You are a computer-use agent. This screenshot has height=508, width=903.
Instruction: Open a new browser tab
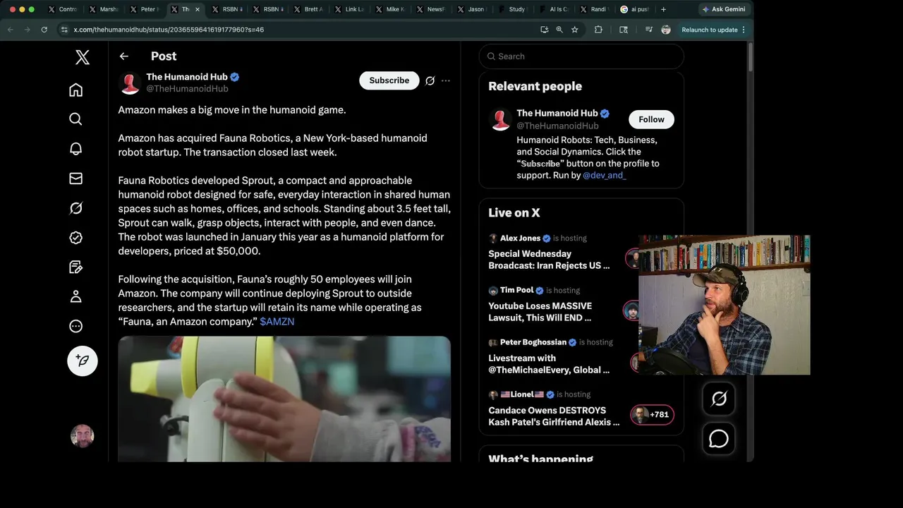point(663,9)
